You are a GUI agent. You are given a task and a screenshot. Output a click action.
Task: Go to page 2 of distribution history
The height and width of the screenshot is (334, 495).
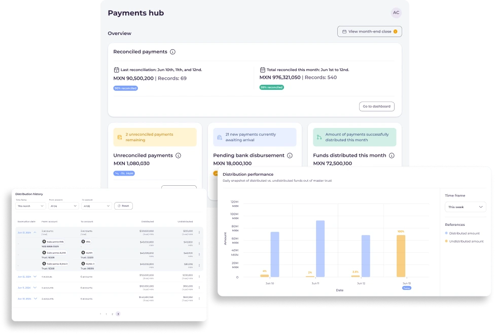coord(112,314)
